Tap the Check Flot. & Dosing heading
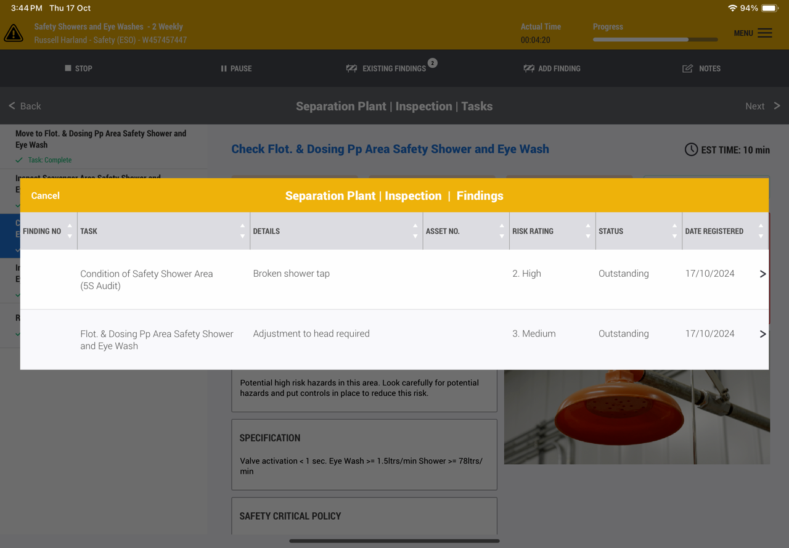The height and width of the screenshot is (548, 789). (x=390, y=149)
